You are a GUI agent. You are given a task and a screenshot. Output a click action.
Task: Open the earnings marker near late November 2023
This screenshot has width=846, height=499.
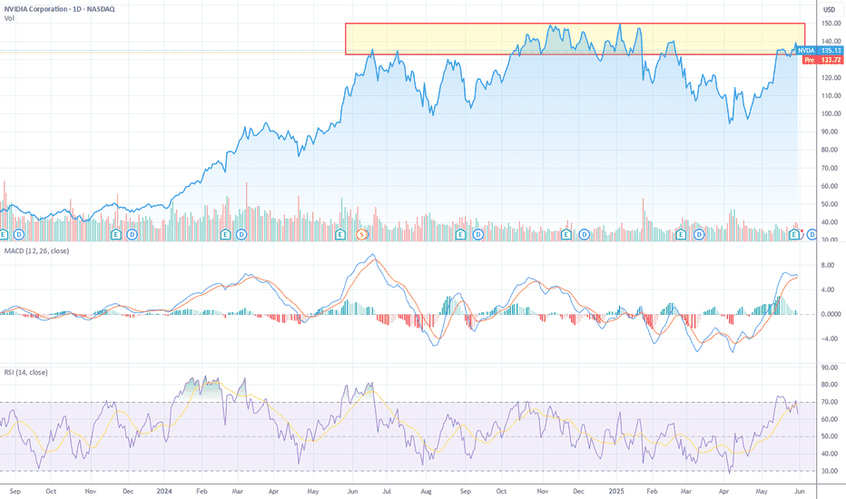[x=115, y=235]
